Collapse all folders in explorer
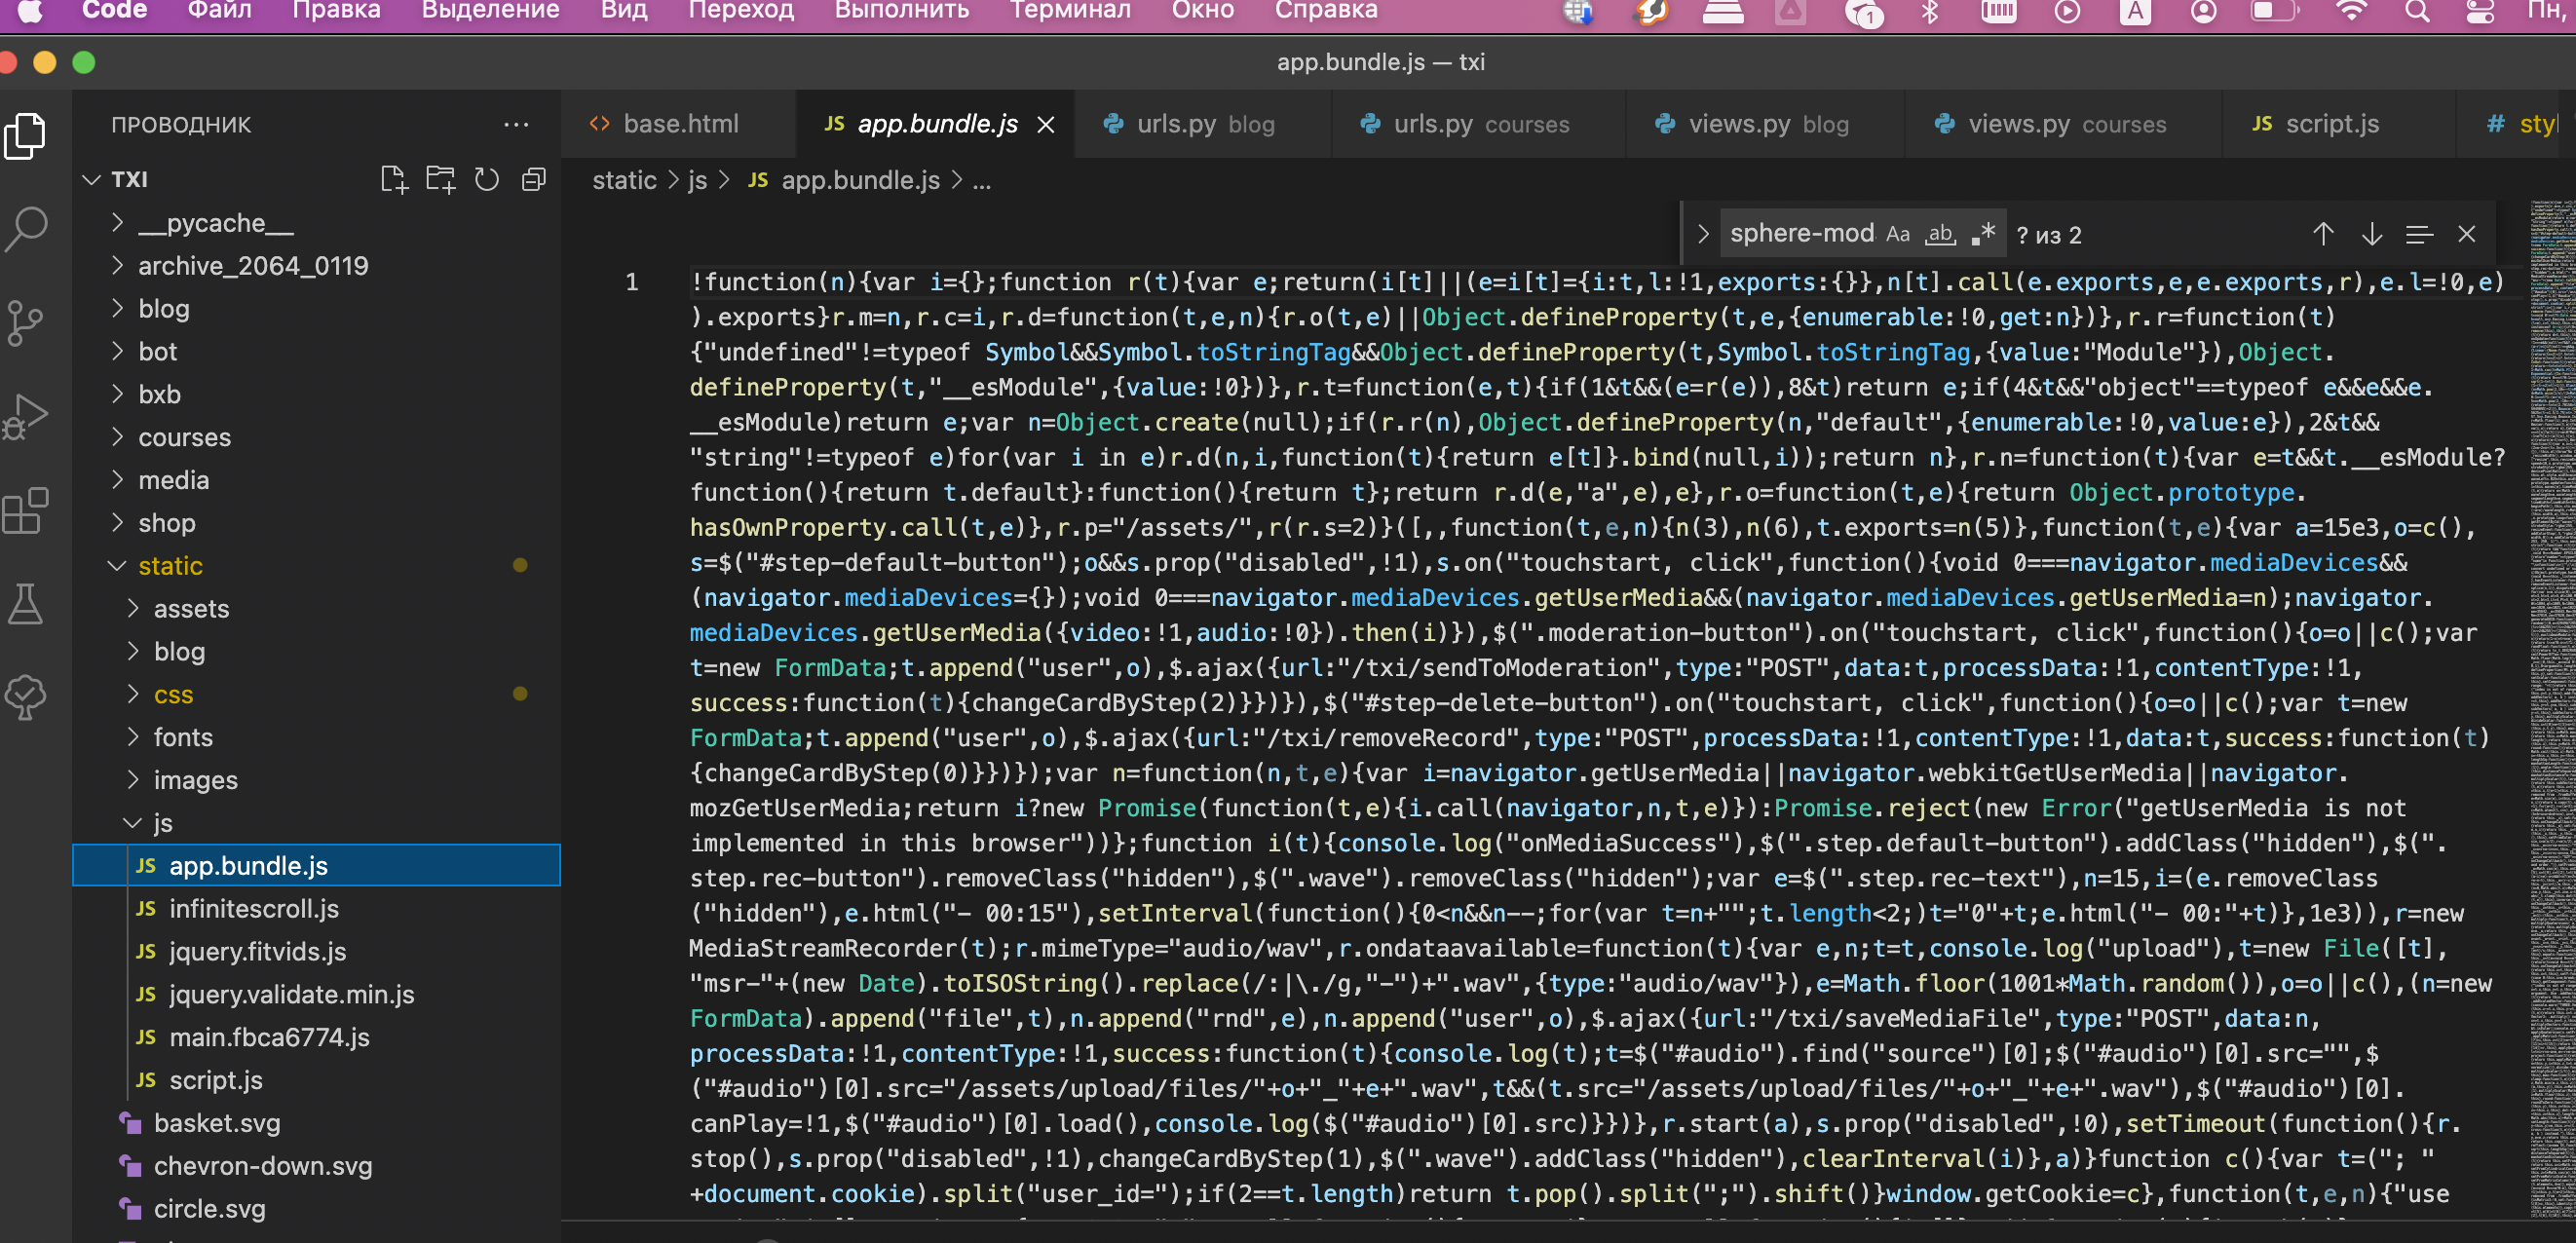This screenshot has height=1243, width=2576. click(534, 180)
